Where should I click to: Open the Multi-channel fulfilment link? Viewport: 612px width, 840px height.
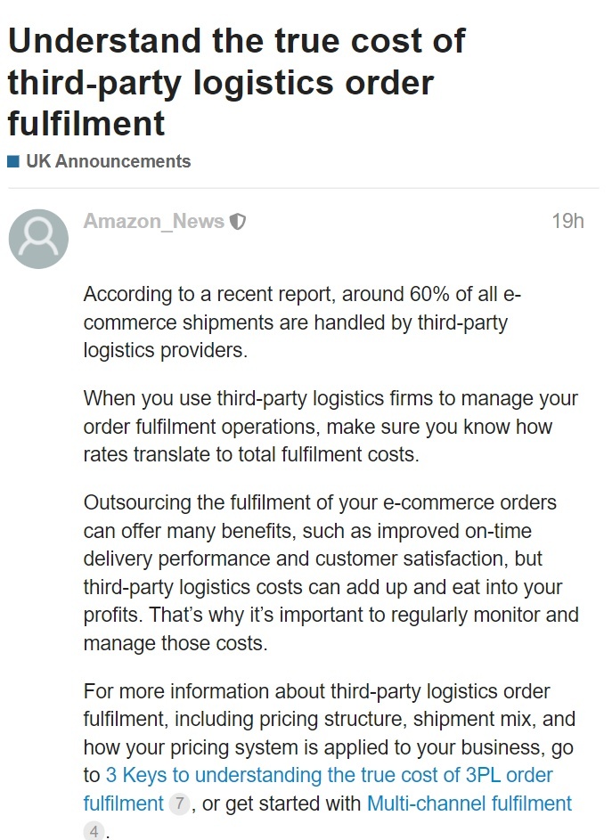point(469,803)
